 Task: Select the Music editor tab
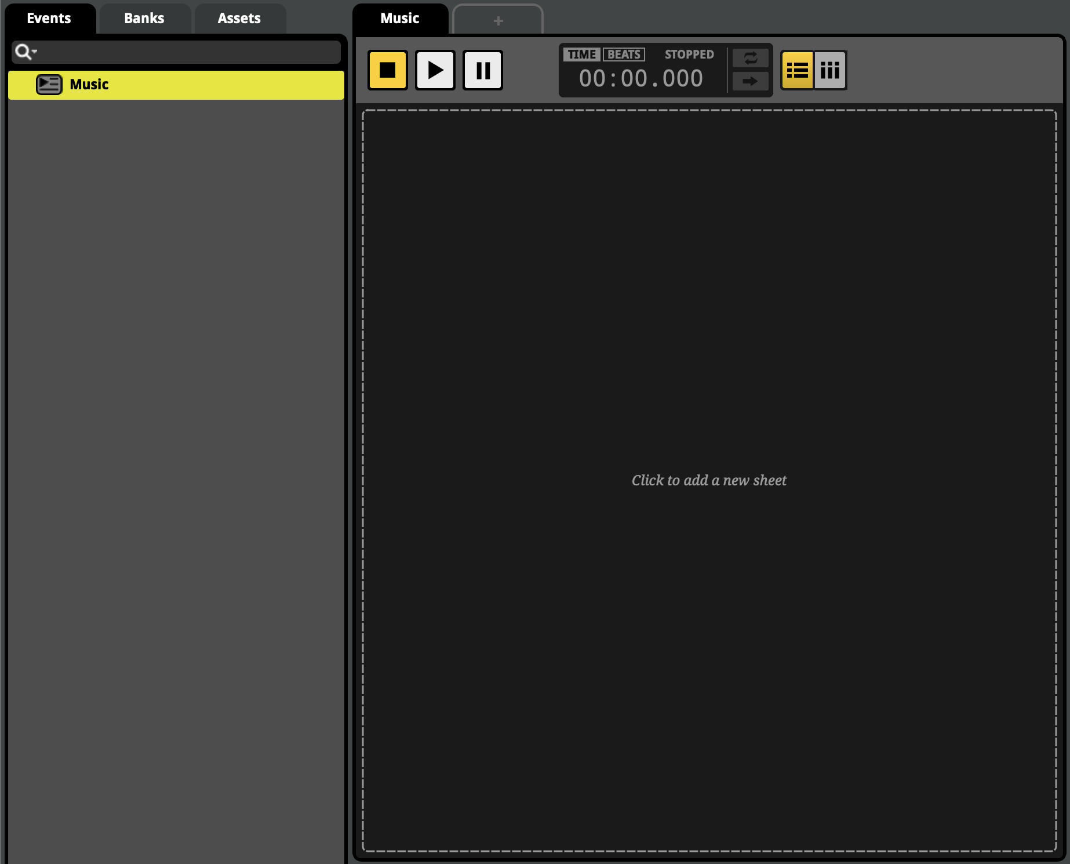click(400, 19)
